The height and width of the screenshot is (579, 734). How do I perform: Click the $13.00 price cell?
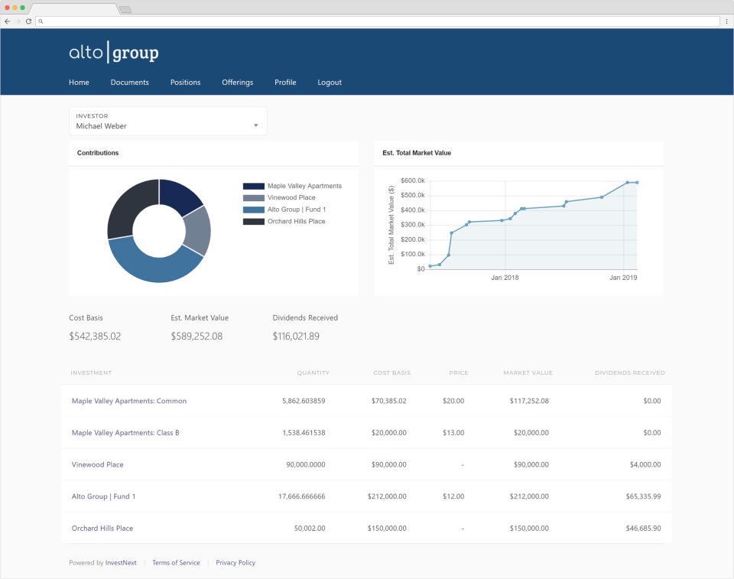(453, 433)
